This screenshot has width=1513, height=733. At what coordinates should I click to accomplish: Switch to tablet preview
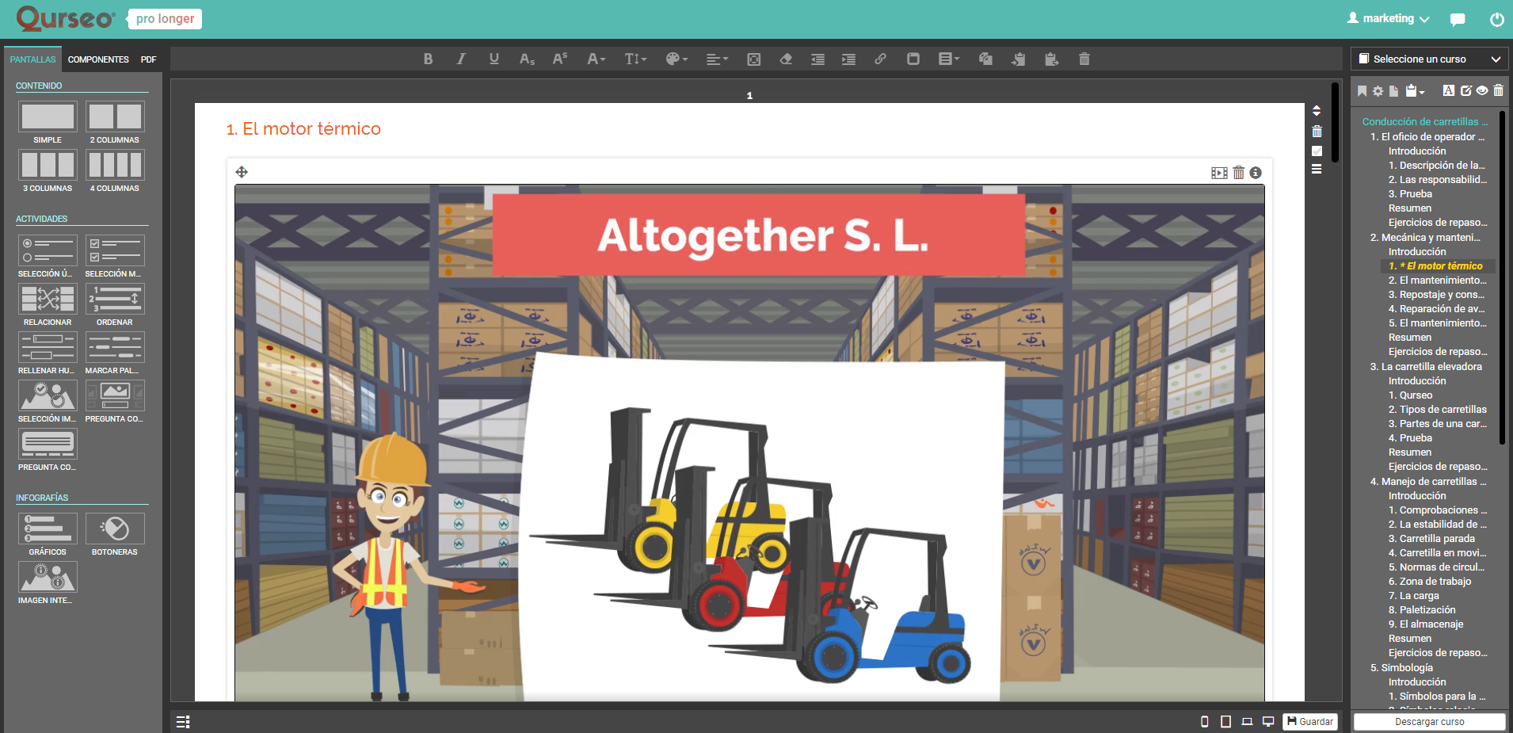pos(1225,722)
